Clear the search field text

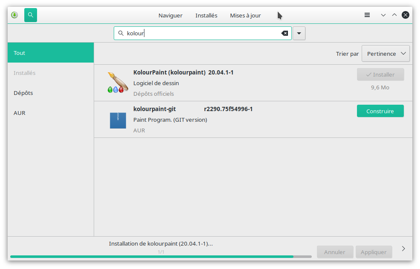coord(285,33)
